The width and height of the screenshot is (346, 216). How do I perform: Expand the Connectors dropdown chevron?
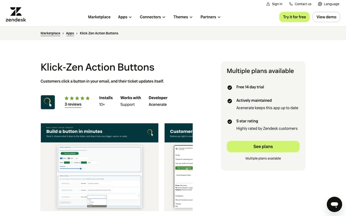[164, 17]
